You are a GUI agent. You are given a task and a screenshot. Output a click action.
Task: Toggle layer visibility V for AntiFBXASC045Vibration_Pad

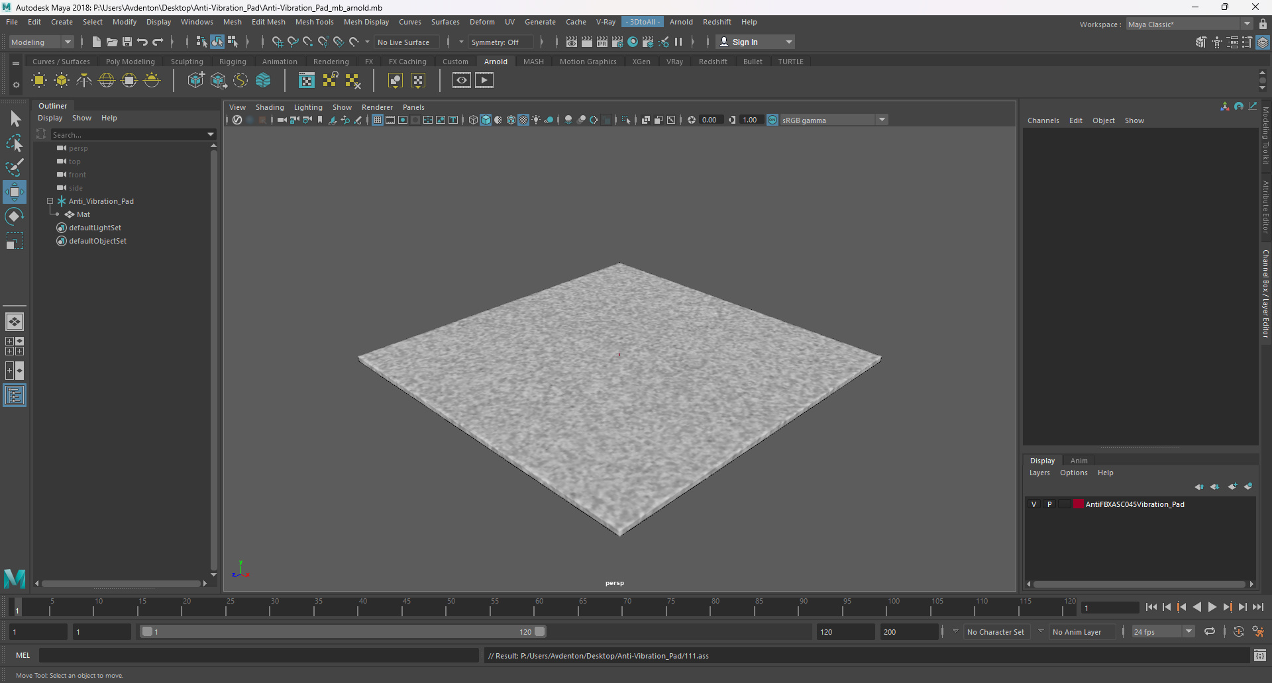(x=1033, y=504)
